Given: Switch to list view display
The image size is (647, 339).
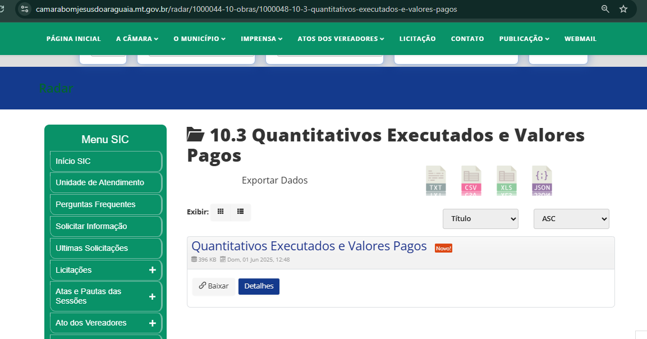Looking at the screenshot, I should click(241, 212).
